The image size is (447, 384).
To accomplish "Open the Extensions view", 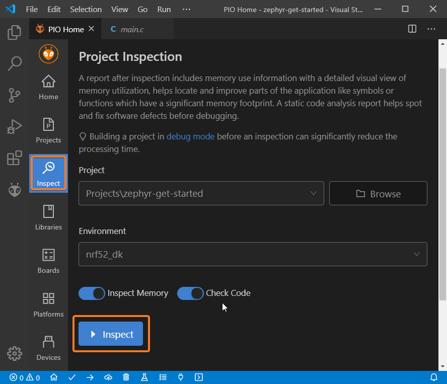I will 14,158.
